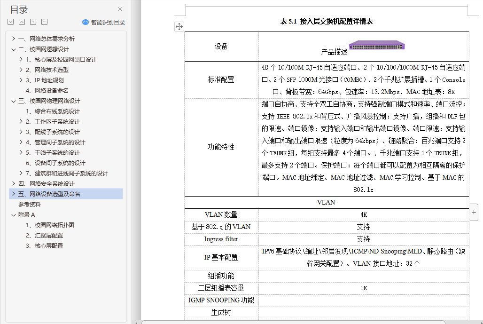483x324 pixels.
Task: Open 7、建筑群和进线间子系统的设计 section
Action: point(67,173)
